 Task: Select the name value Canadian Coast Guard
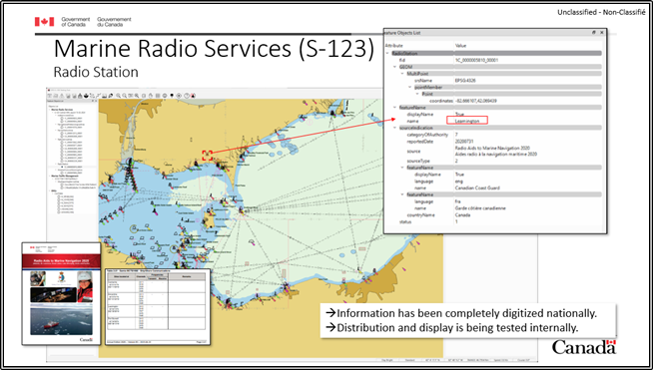pyautogui.click(x=477, y=187)
